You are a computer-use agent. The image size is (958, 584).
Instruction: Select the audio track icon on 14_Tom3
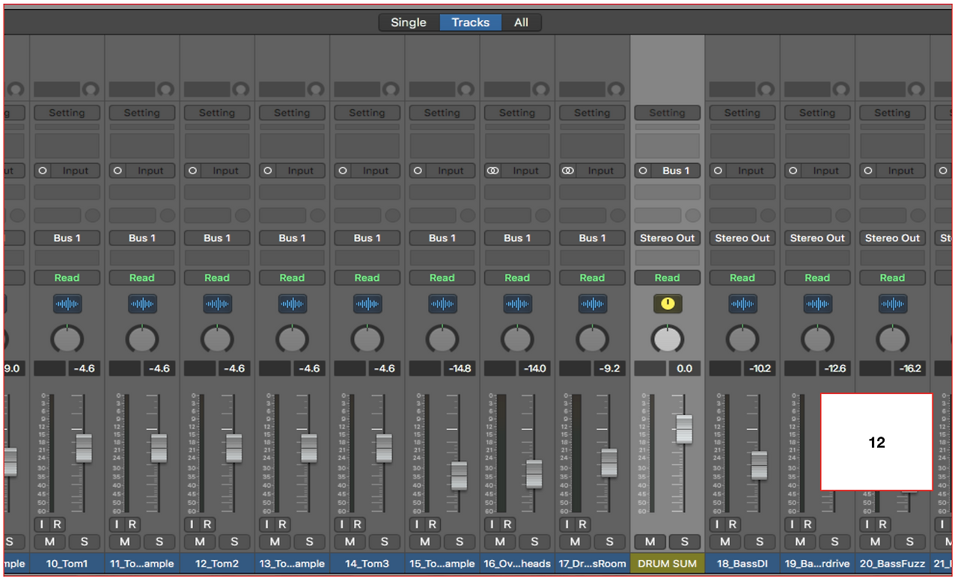click(367, 304)
